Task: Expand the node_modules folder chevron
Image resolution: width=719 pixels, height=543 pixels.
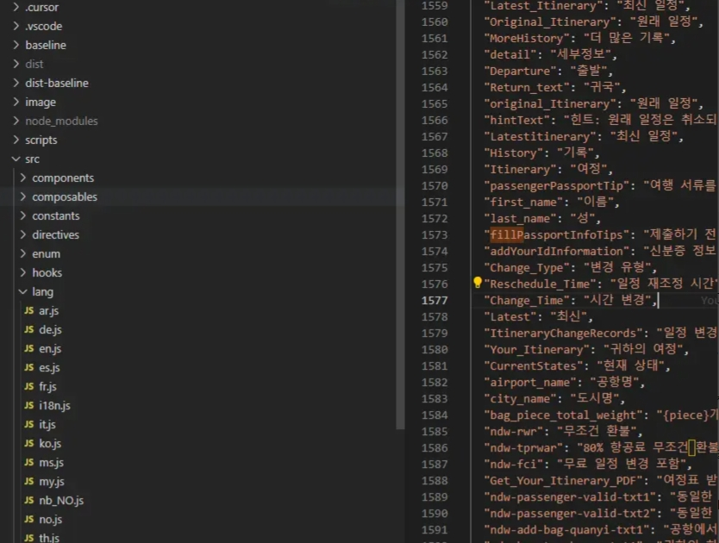Action: pos(16,121)
